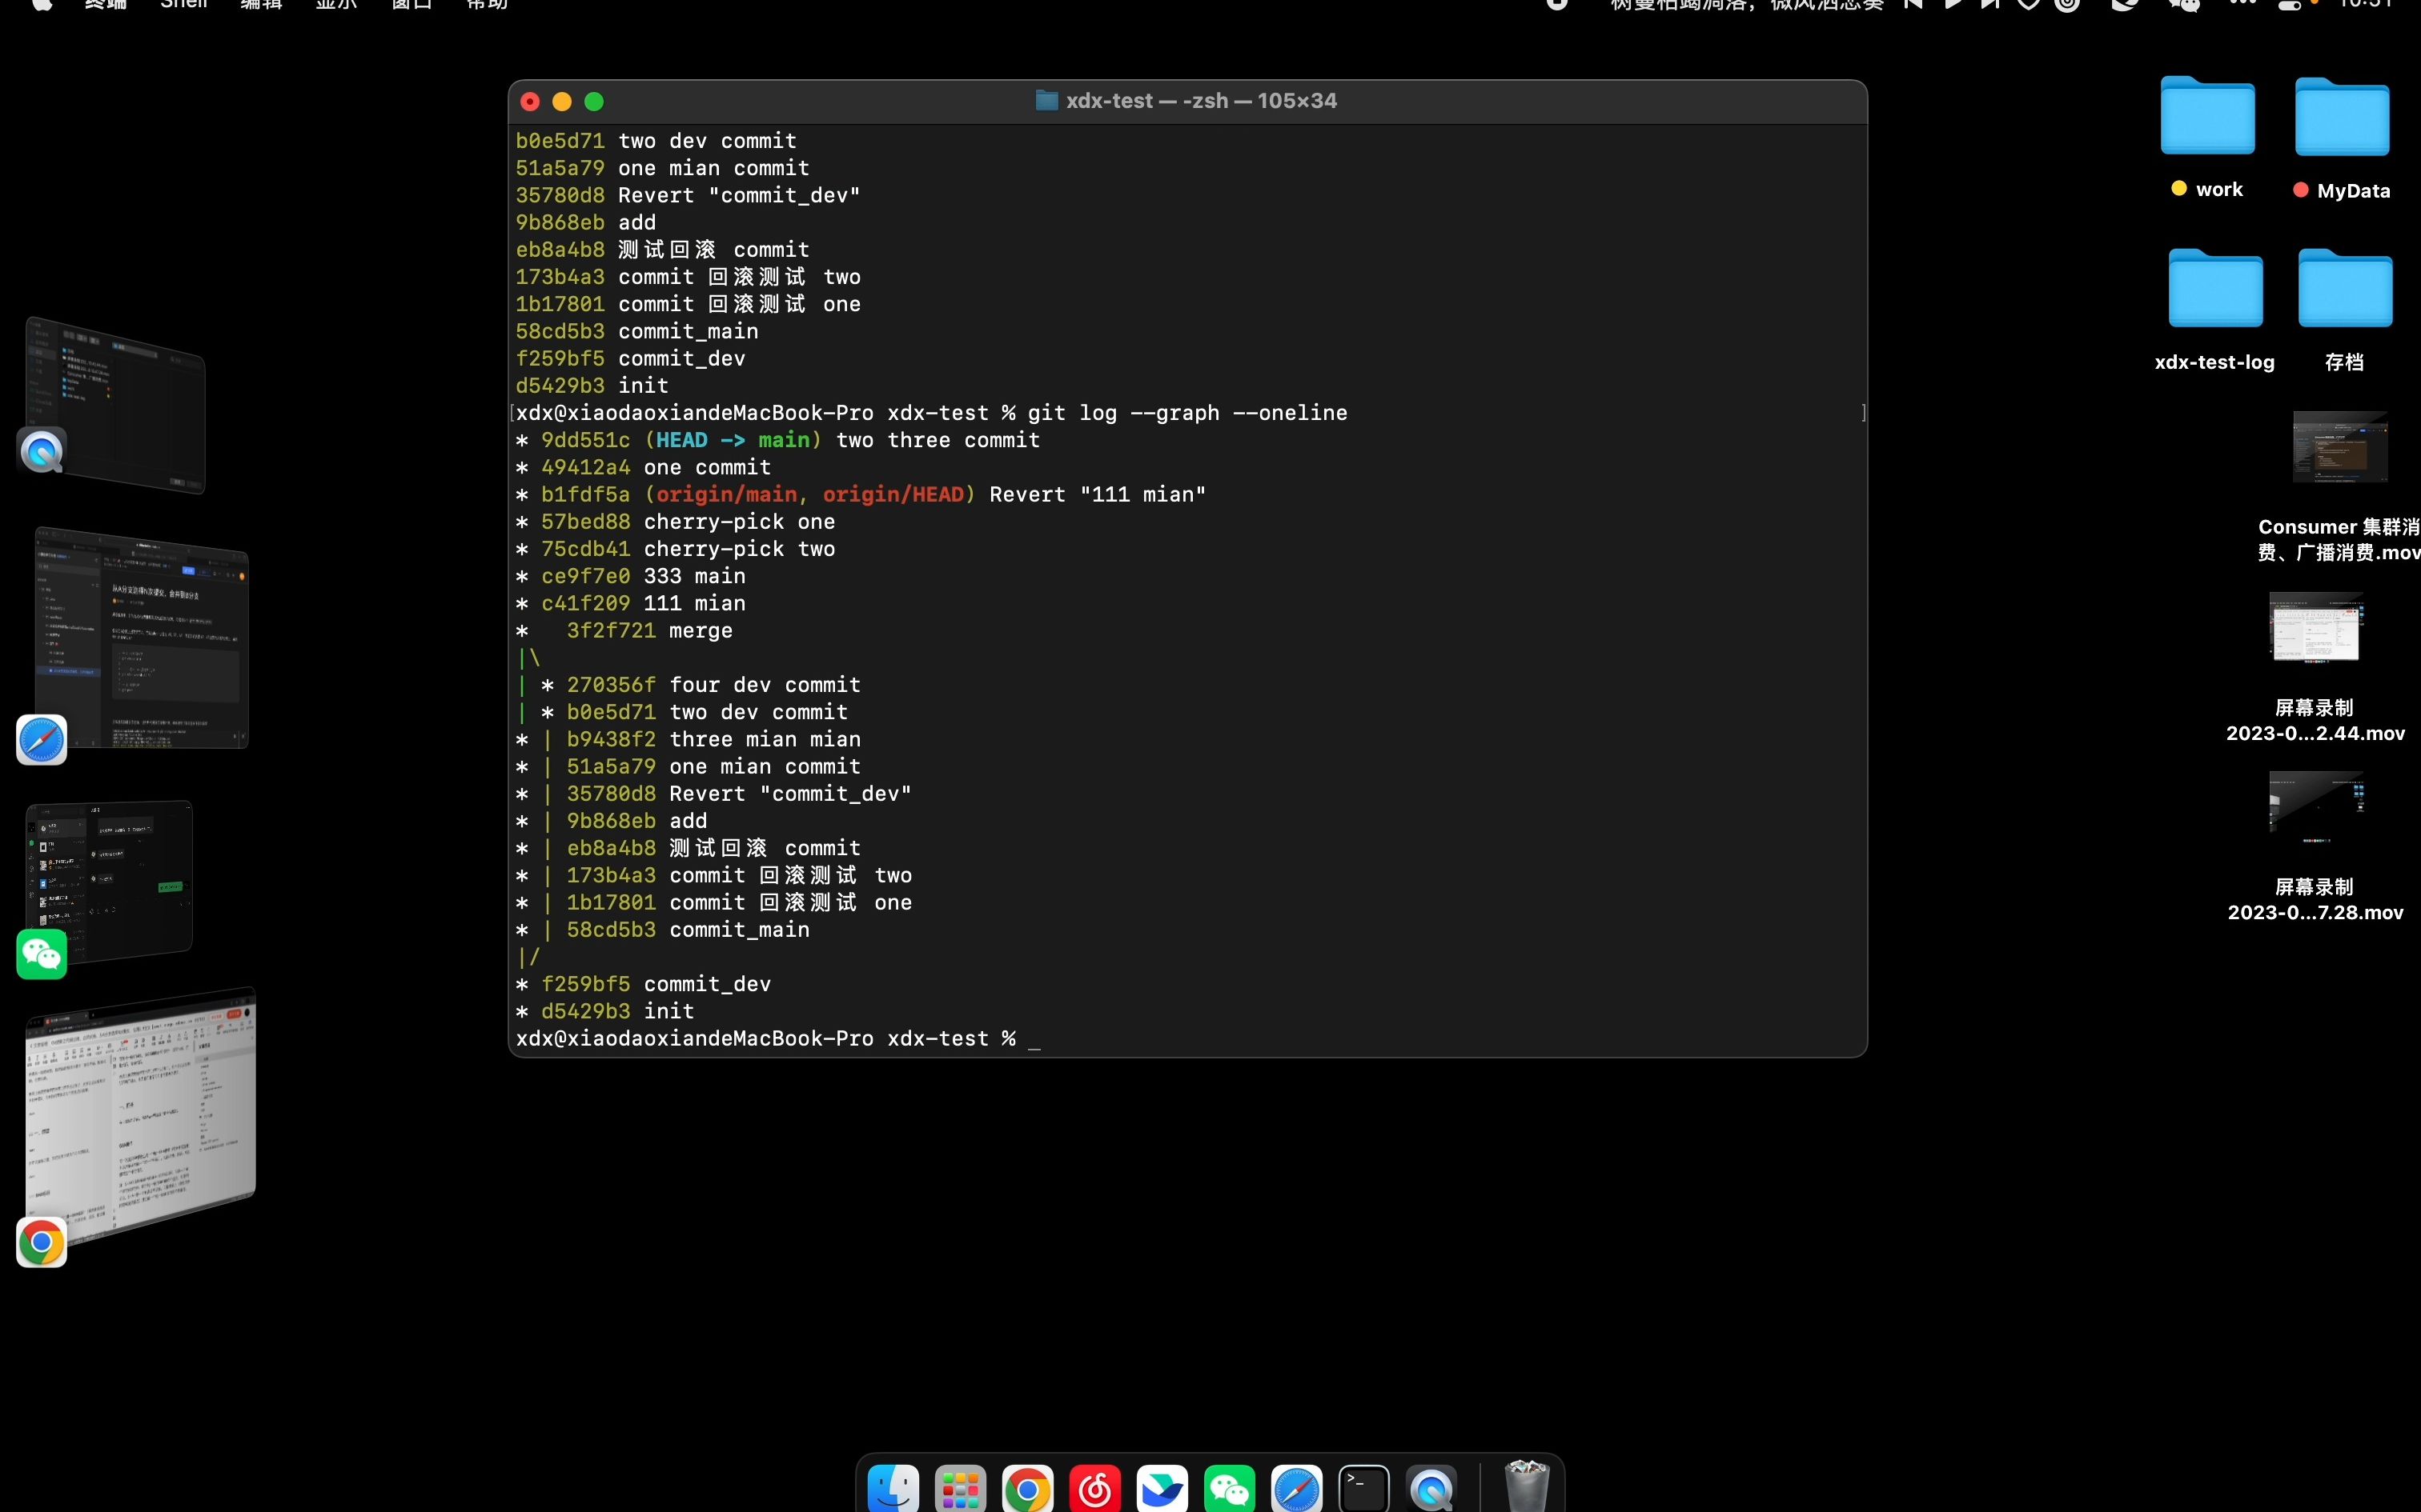Click the line '75cdb41 cherry-pick two'

click(x=689, y=549)
